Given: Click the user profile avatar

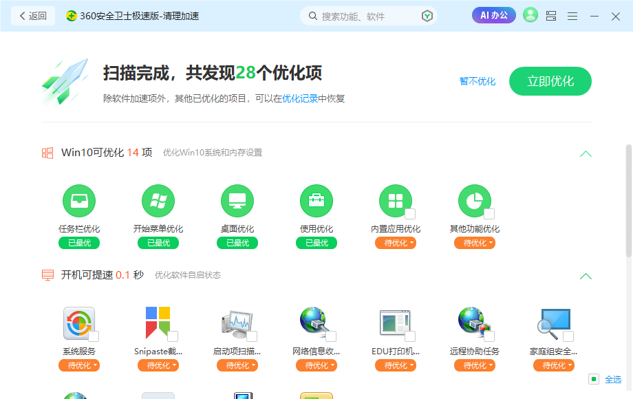Looking at the screenshot, I should point(530,15).
